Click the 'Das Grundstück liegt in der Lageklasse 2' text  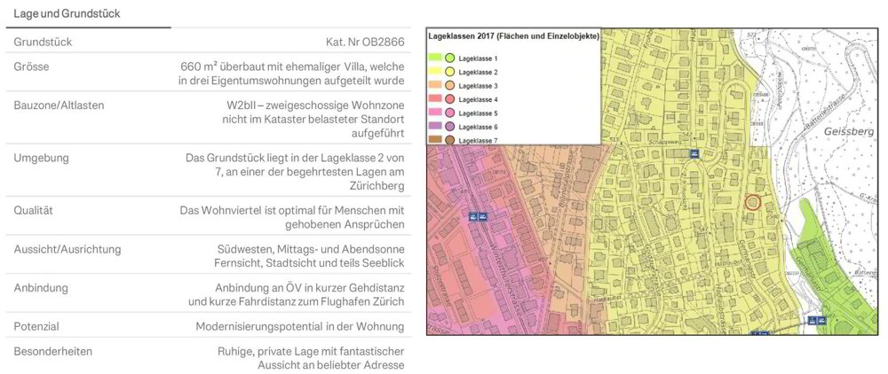tap(287, 158)
